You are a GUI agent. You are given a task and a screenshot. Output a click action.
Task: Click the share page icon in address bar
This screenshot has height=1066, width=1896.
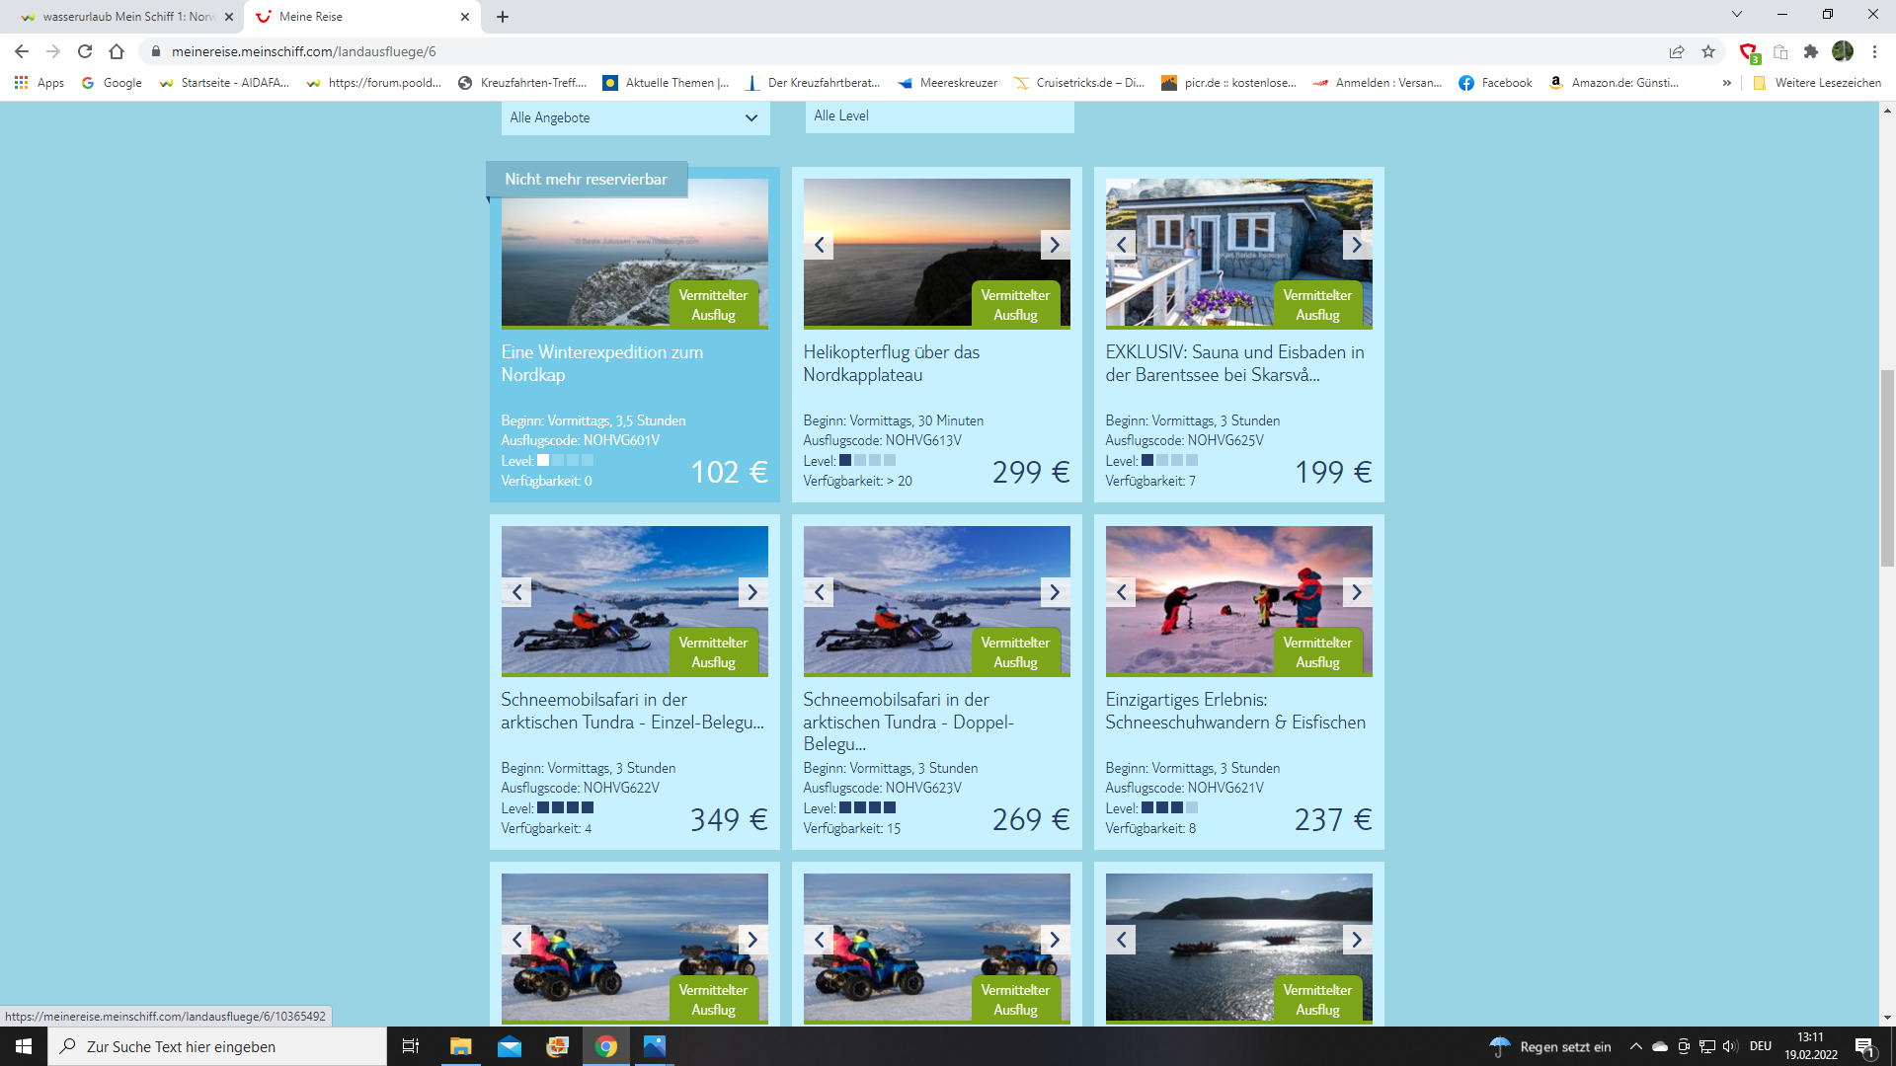tap(1677, 51)
